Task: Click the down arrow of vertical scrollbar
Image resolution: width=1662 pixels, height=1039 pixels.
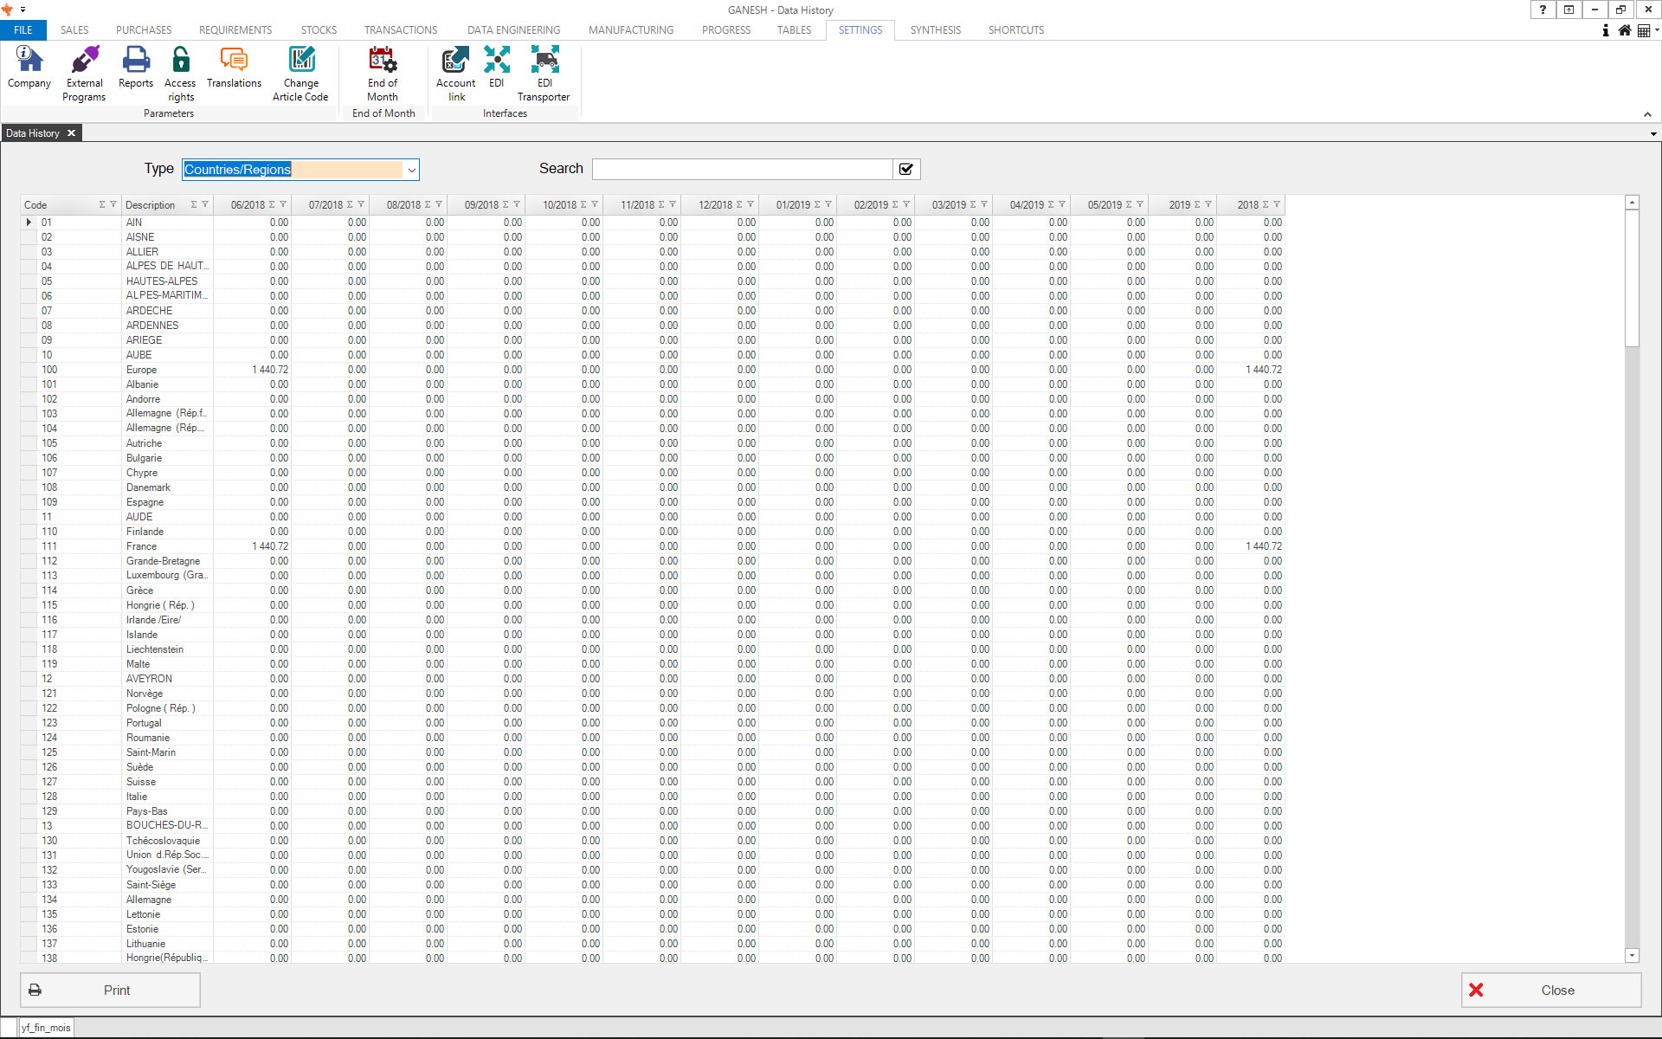Action: (x=1632, y=956)
